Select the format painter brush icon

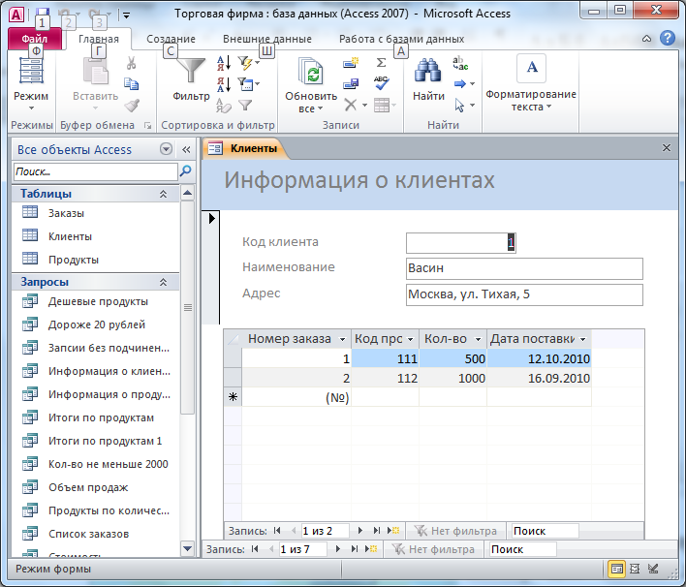point(132,105)
